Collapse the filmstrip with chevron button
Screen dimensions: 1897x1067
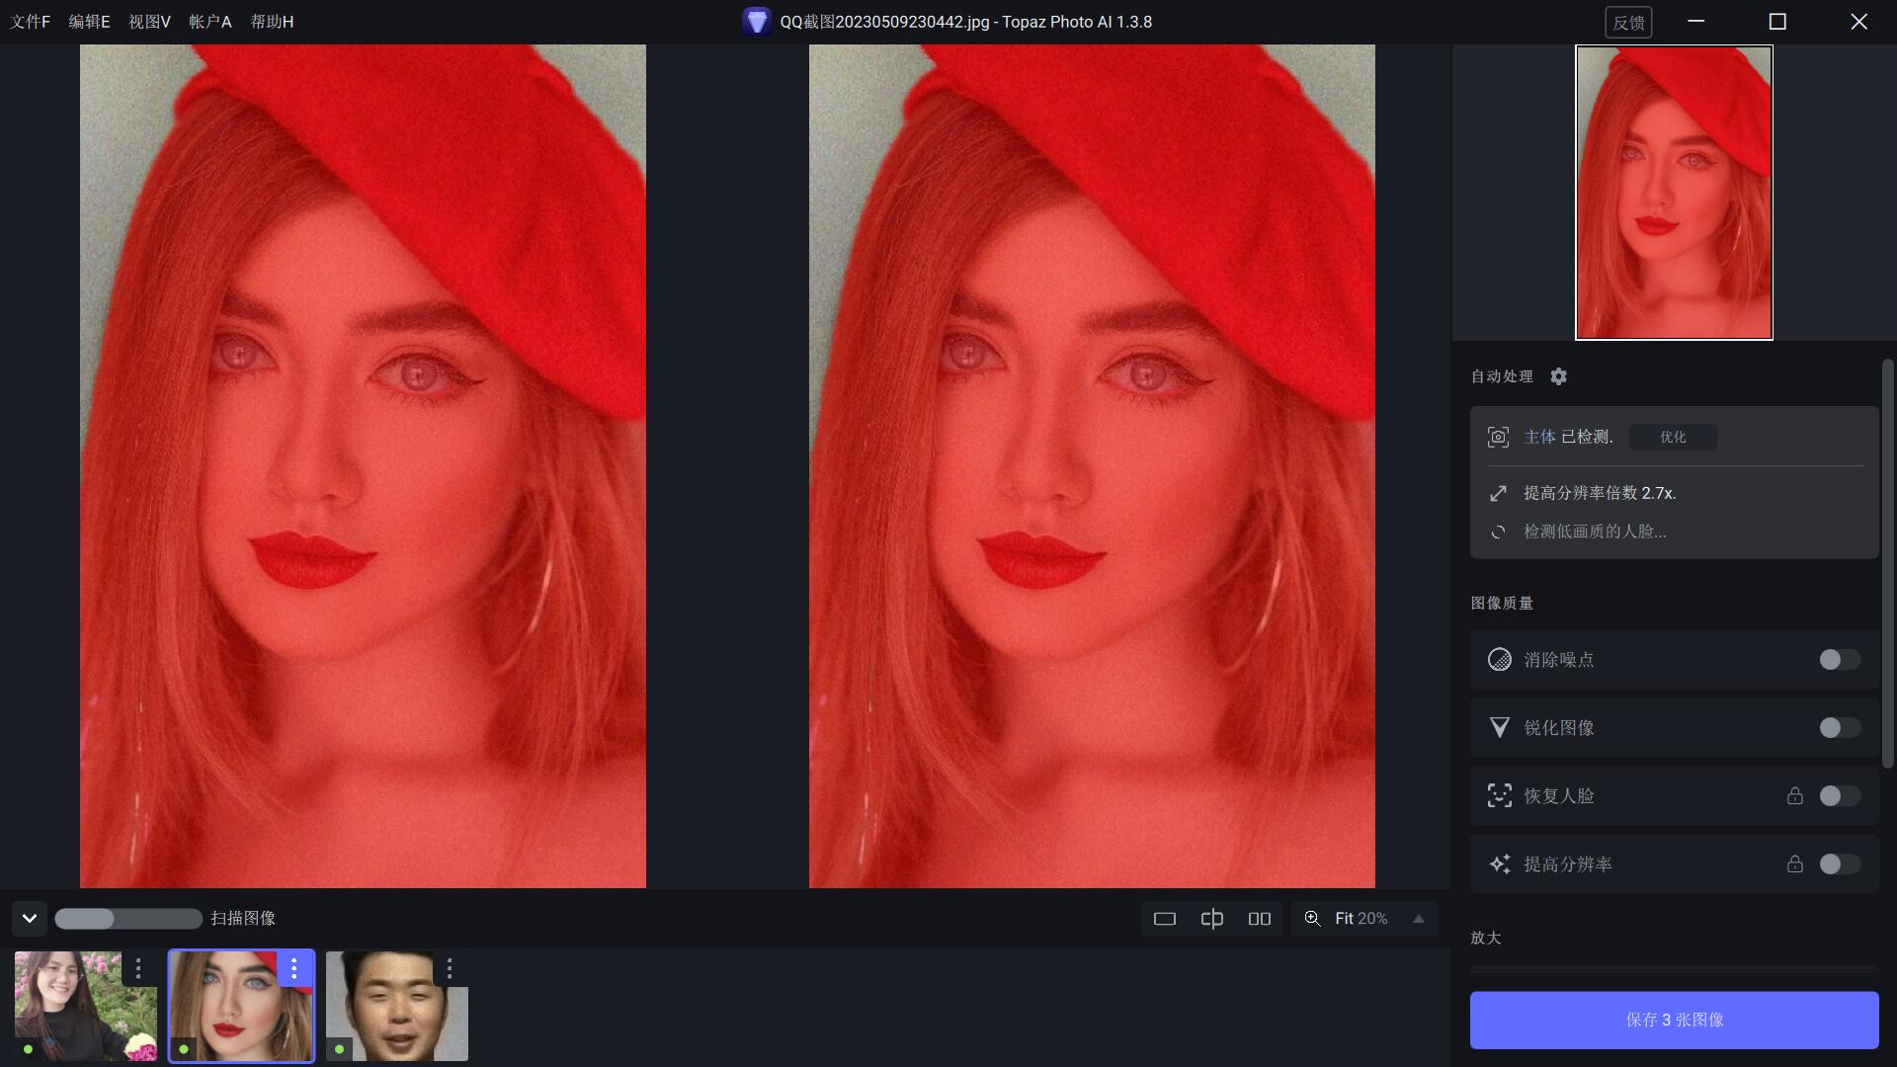click(30, 919)
